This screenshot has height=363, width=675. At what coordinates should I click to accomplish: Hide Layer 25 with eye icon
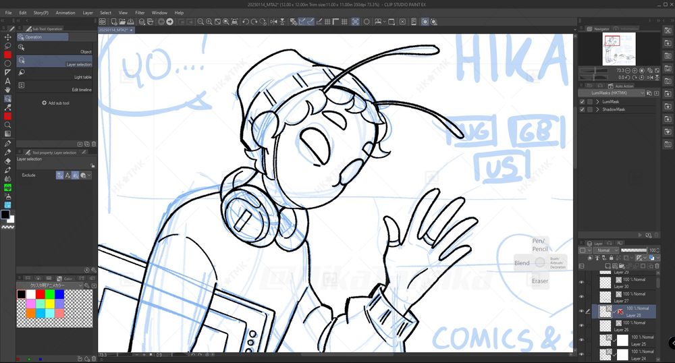582,340
